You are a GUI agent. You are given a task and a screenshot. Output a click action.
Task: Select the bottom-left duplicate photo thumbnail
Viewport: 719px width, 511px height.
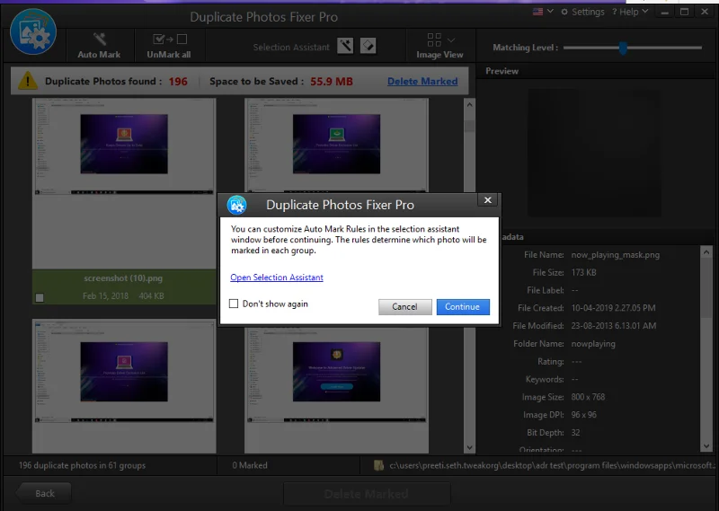(124, 386)
